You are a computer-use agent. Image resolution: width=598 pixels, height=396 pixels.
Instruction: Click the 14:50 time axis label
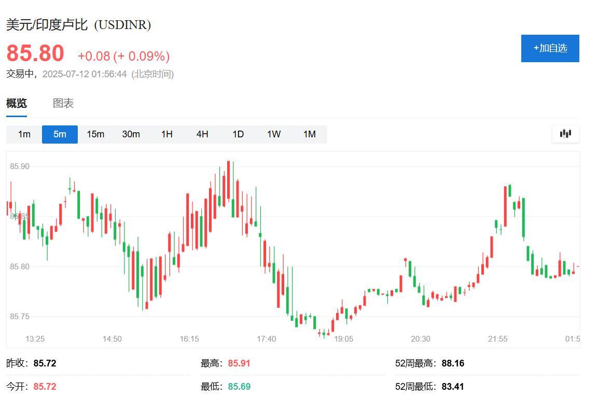[x=112, y=339]
